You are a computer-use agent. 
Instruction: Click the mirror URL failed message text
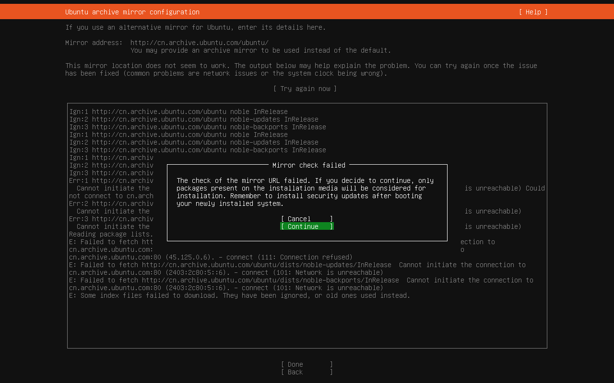(305, 192)
